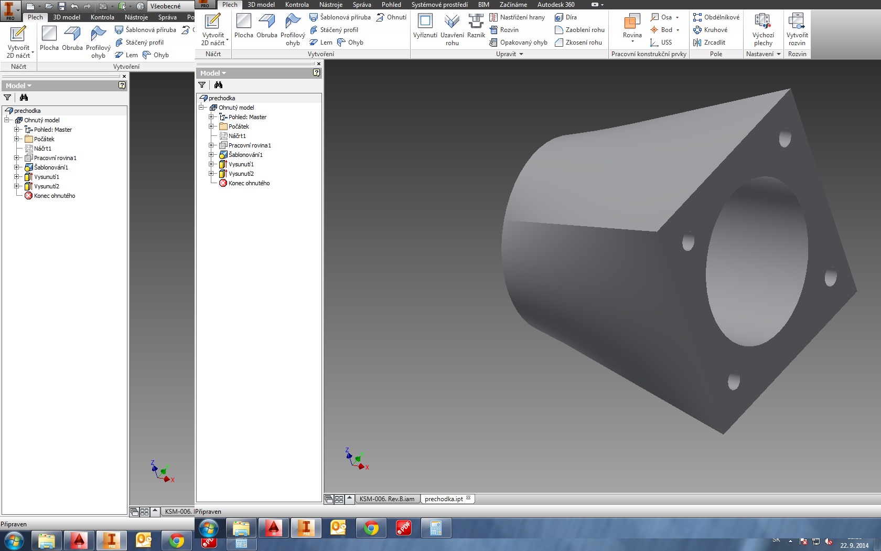
Task: Expand Vysunutí1 in the right browser tree
Action: (x=211, y=164)
